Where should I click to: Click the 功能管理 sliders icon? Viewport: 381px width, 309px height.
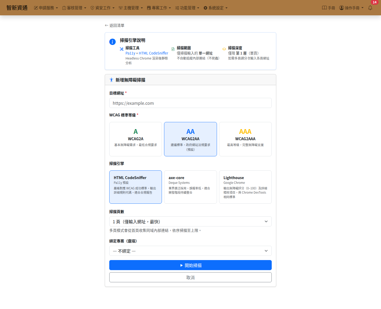(177, 8)
